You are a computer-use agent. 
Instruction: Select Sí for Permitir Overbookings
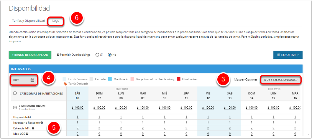point(97,55)
